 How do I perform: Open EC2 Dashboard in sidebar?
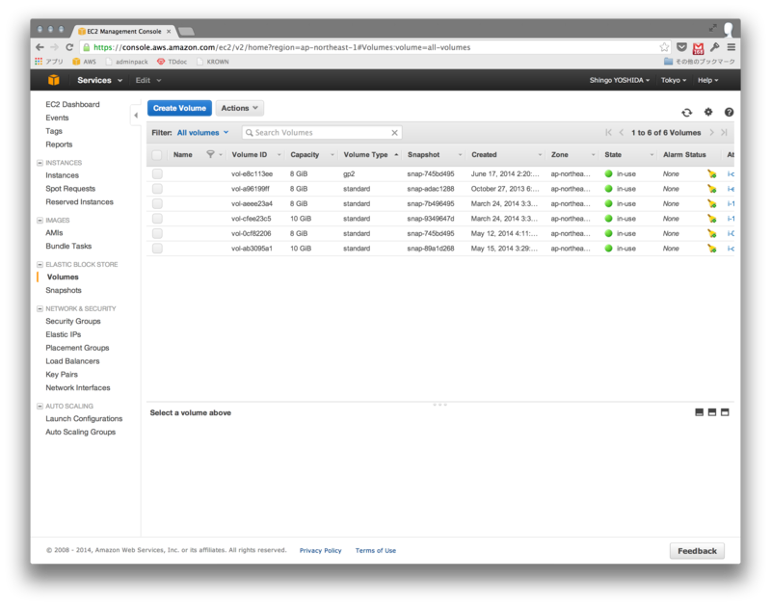click(73, 104)
